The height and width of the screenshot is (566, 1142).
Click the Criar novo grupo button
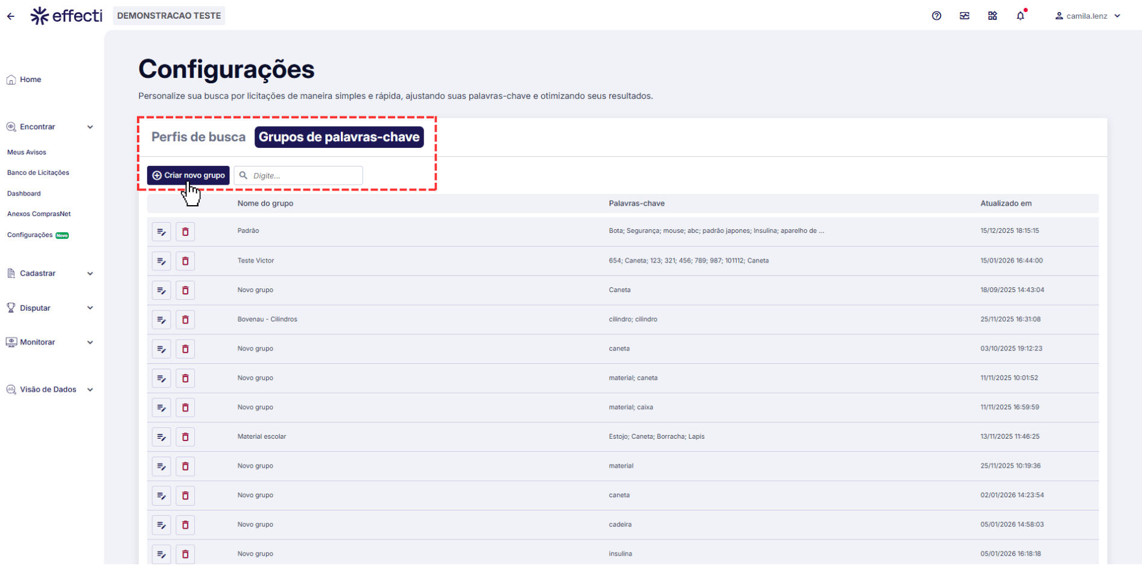pyautogui.click(x=188, y=176)
